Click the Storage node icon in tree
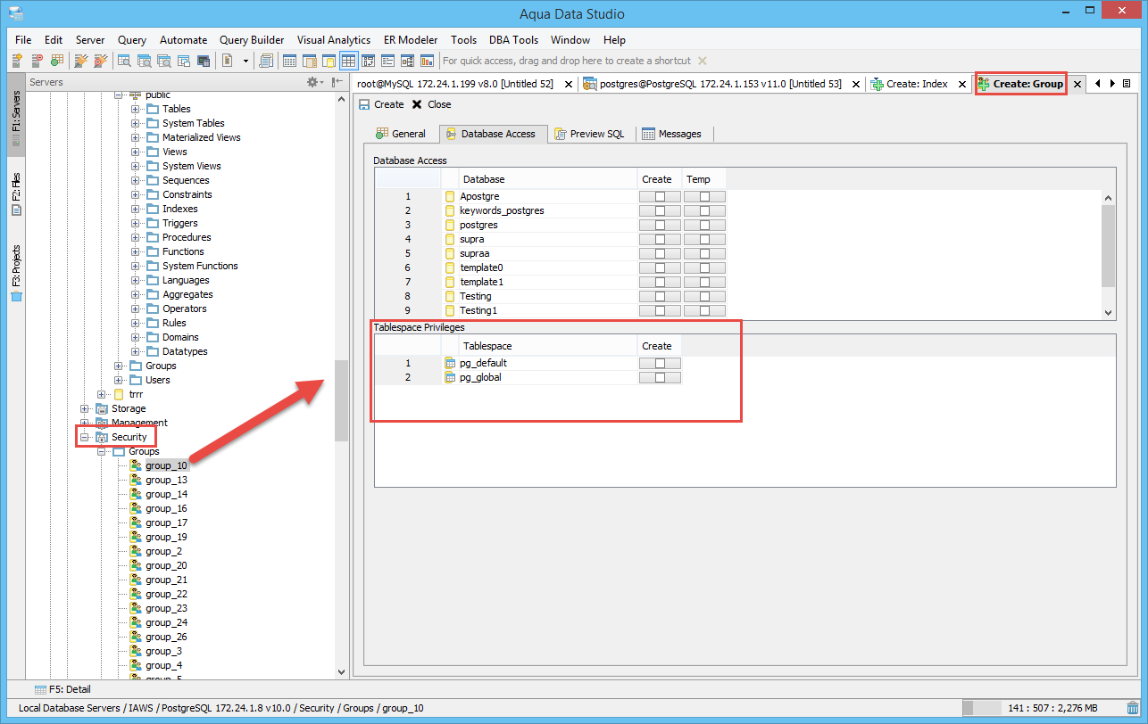Viewport: 1148px width, 724px height. point(102,408)
